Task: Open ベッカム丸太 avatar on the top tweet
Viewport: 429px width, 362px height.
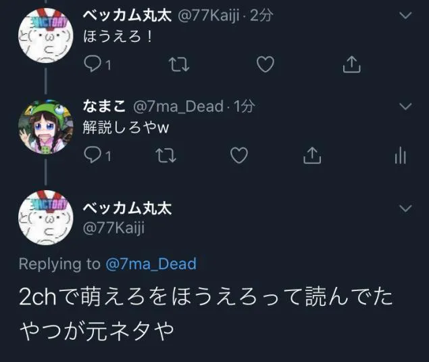Action: (x=46, y=36)
